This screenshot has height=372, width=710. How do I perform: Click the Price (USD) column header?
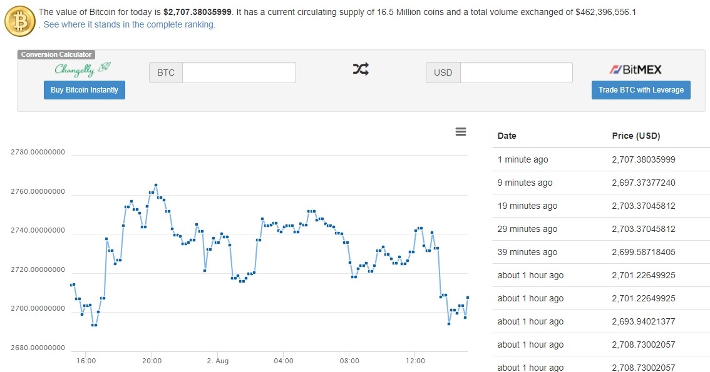pyautogui.click(x=635, y=136)
